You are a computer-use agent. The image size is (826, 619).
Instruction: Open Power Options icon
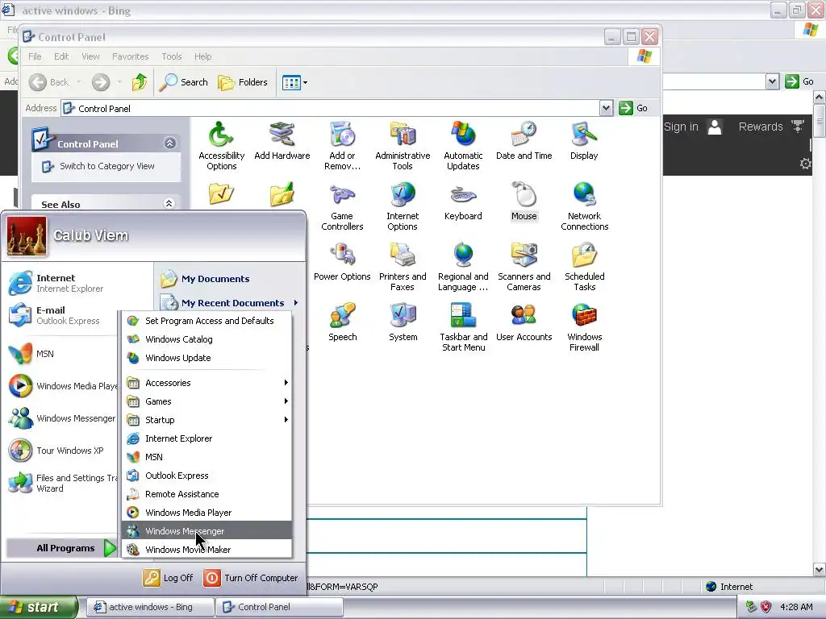[x=342, y=262]
